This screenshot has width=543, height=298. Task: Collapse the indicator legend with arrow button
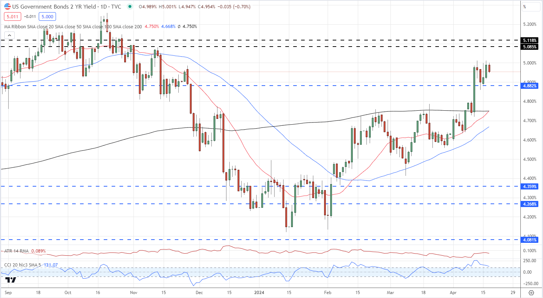coord(9,35)
